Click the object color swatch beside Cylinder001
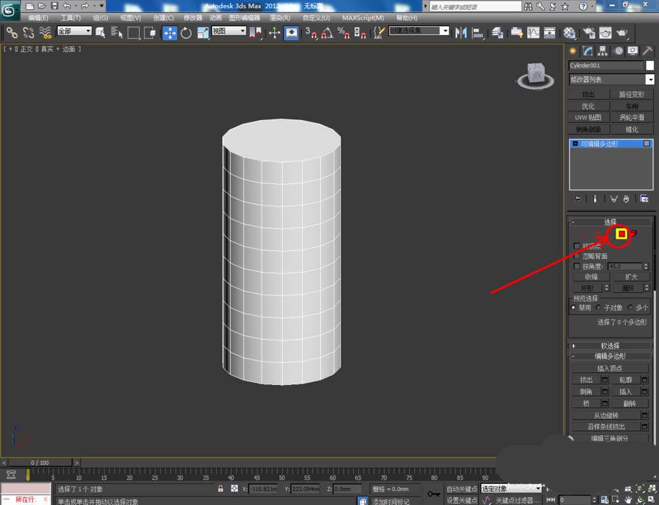This screenshot has width=659, height=505. (x=650, y=65)
